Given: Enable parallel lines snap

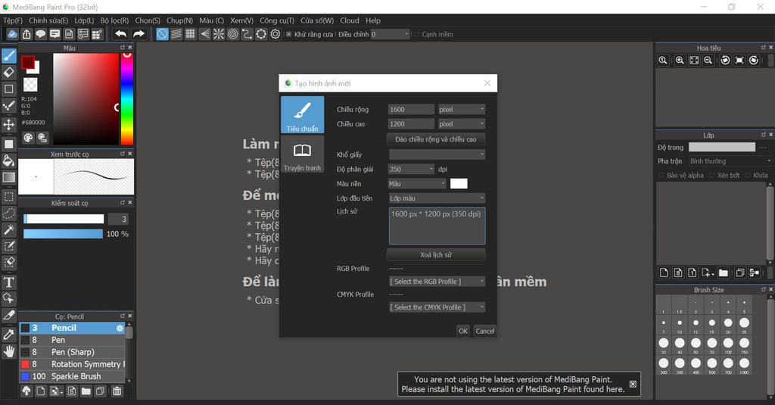Looking at the screenshot, I should click(x=176, y=34).
